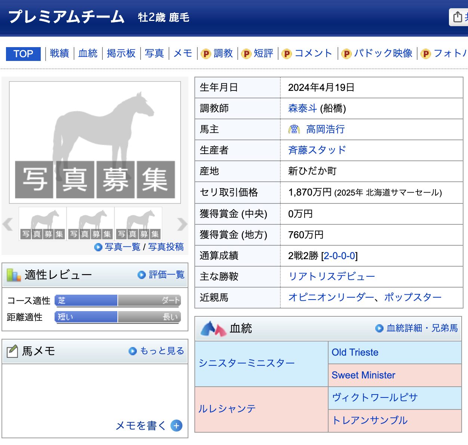Image resolution: width=468 pixels, height=445 pixels.
Task: Click the notepad icon in 馬メモ header
Action: 12,351
